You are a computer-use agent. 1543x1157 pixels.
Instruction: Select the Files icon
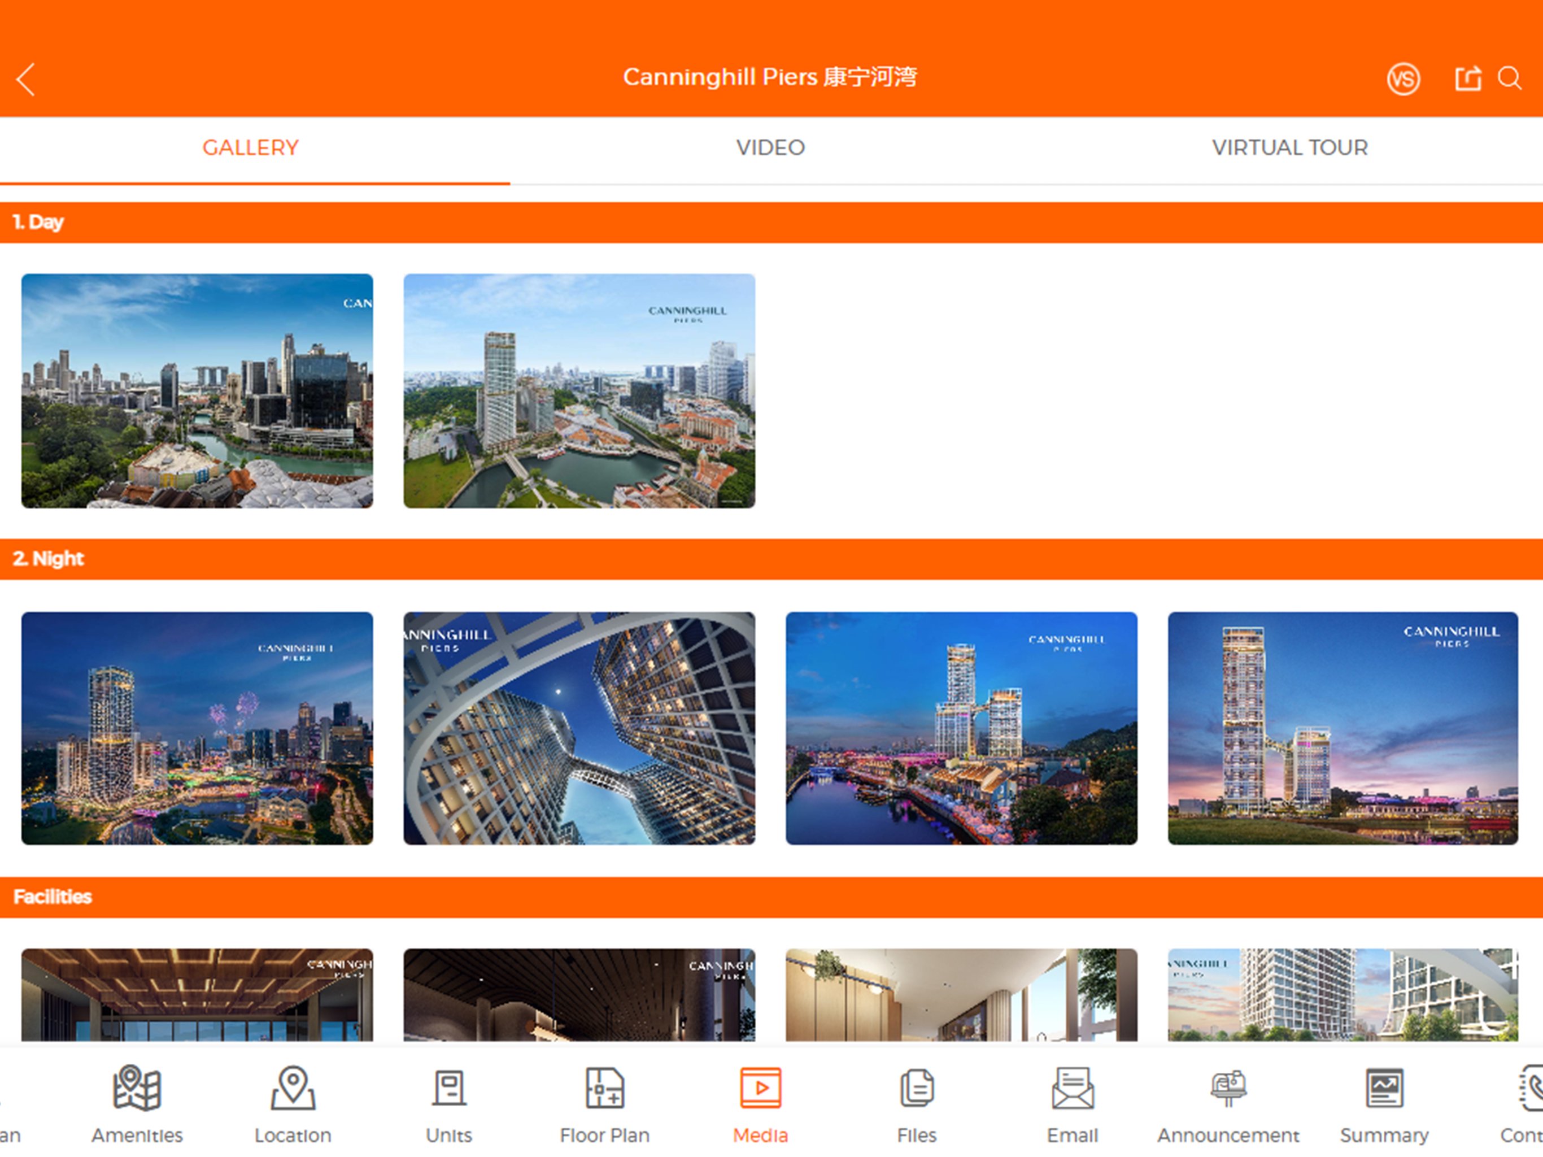tap(917, 1088)
